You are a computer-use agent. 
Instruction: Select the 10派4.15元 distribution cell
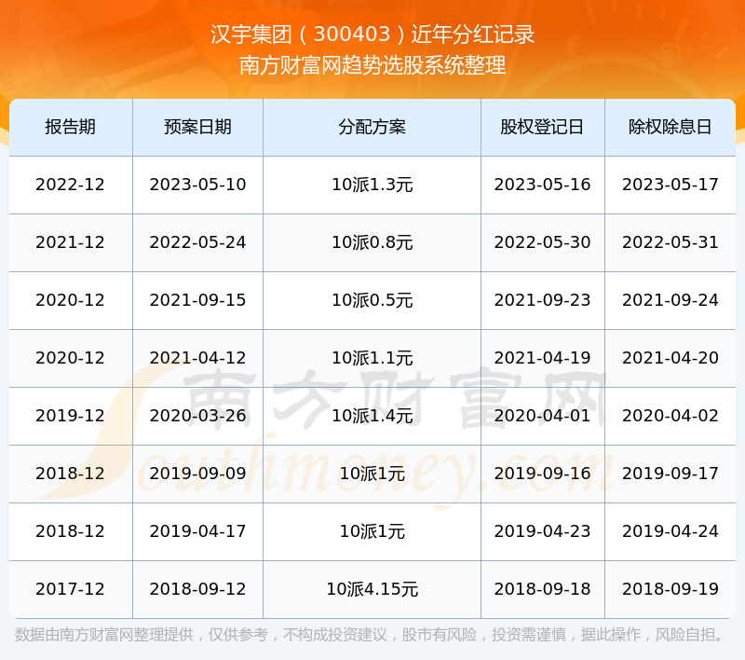(x=372, y=589)
